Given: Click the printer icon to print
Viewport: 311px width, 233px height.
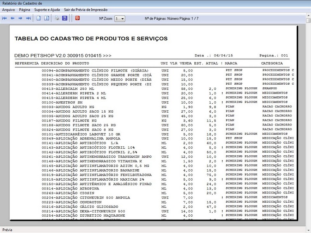Looking at the screenshot, I should pos(57,18).
